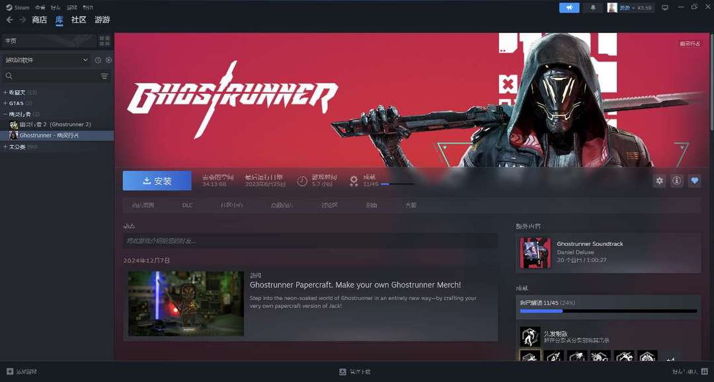Switch to the 社区 community tab

coord(79,20)
